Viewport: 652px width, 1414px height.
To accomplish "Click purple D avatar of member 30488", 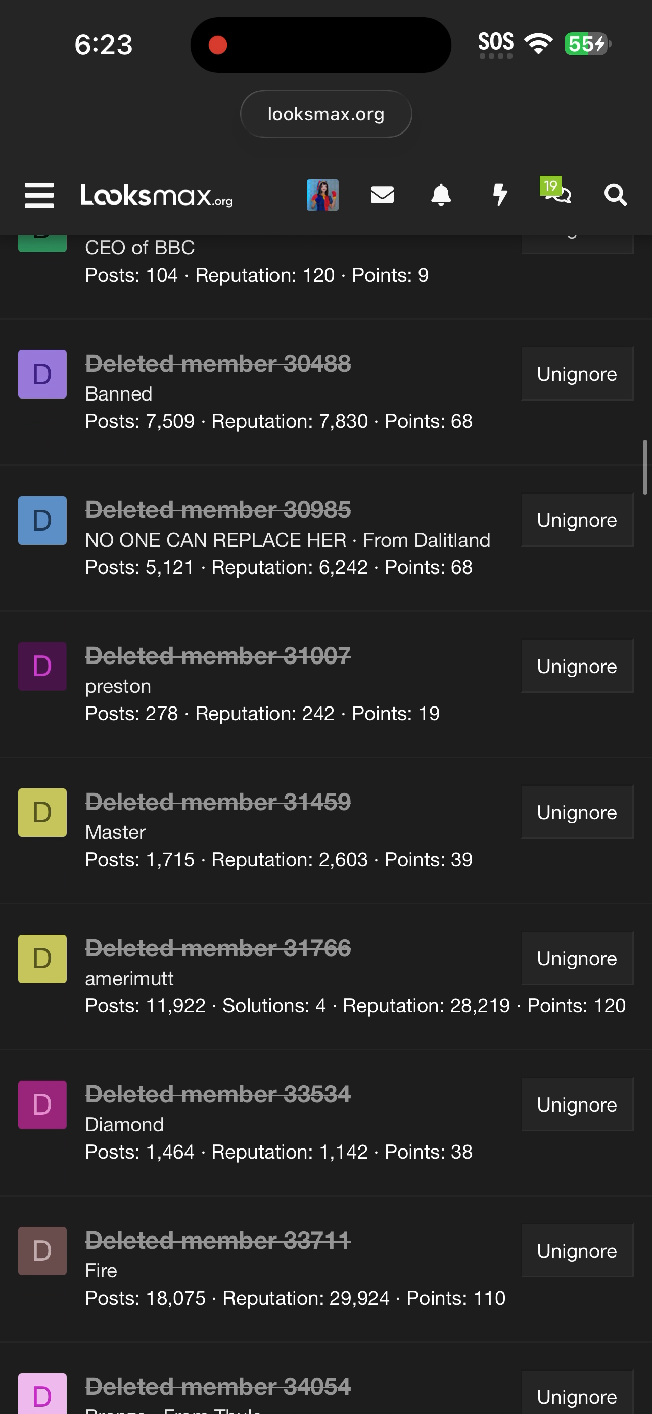I will coord(42,374).
